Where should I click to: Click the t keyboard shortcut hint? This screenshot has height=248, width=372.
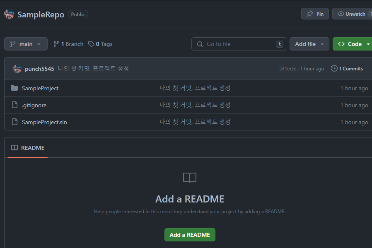(x=280, y=44)
